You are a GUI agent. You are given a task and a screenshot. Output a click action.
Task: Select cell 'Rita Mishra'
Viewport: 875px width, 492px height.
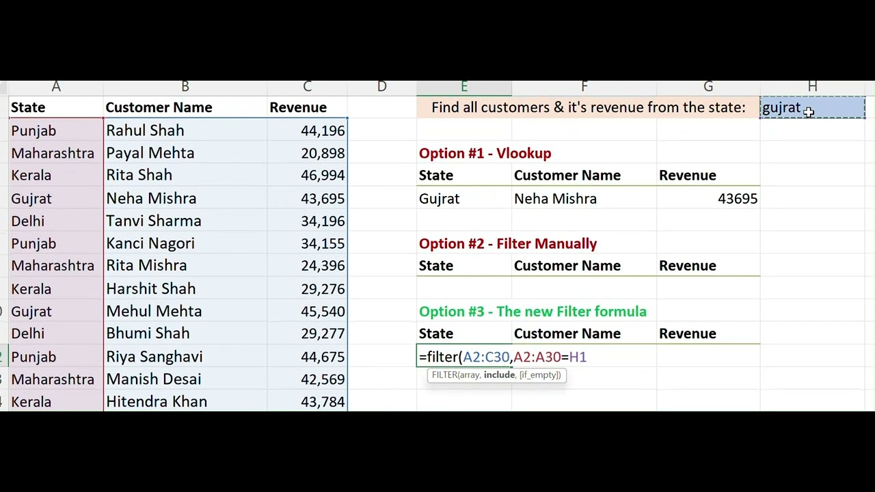185,266
